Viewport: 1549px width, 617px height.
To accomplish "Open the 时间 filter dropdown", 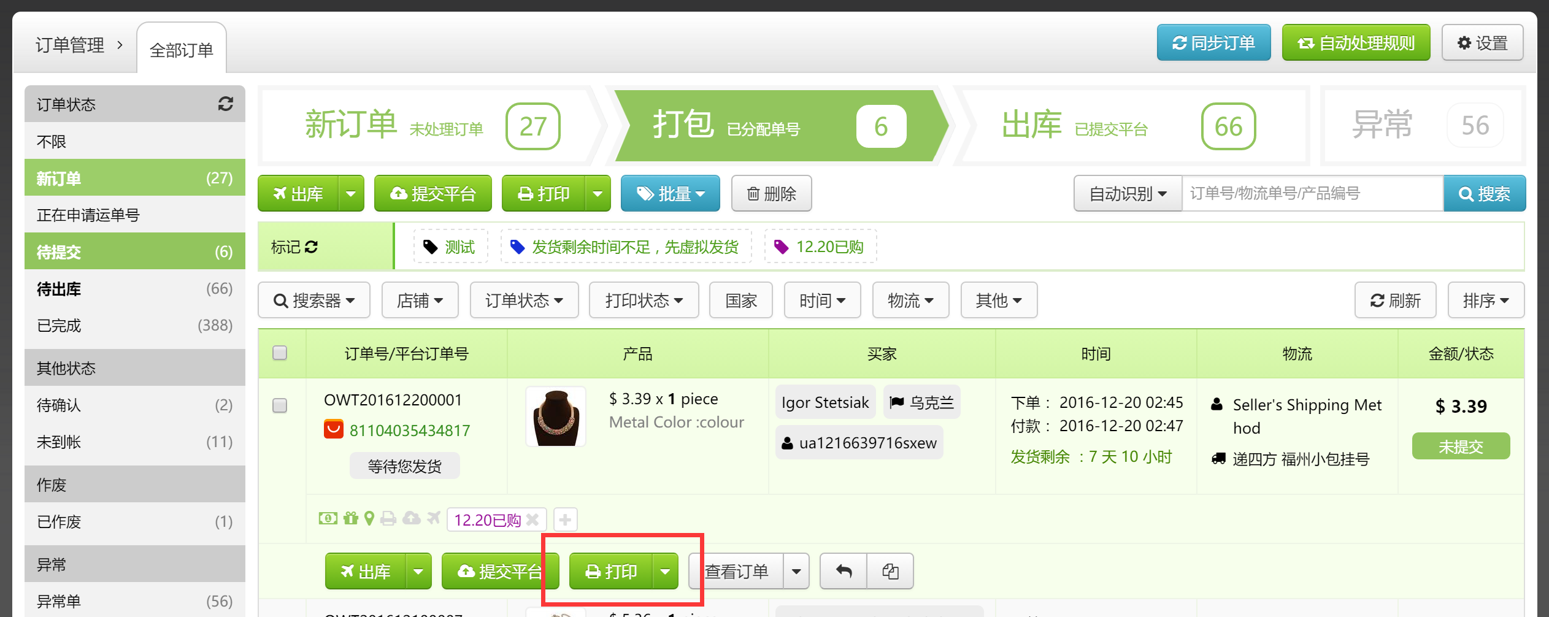I will [823, 301].
